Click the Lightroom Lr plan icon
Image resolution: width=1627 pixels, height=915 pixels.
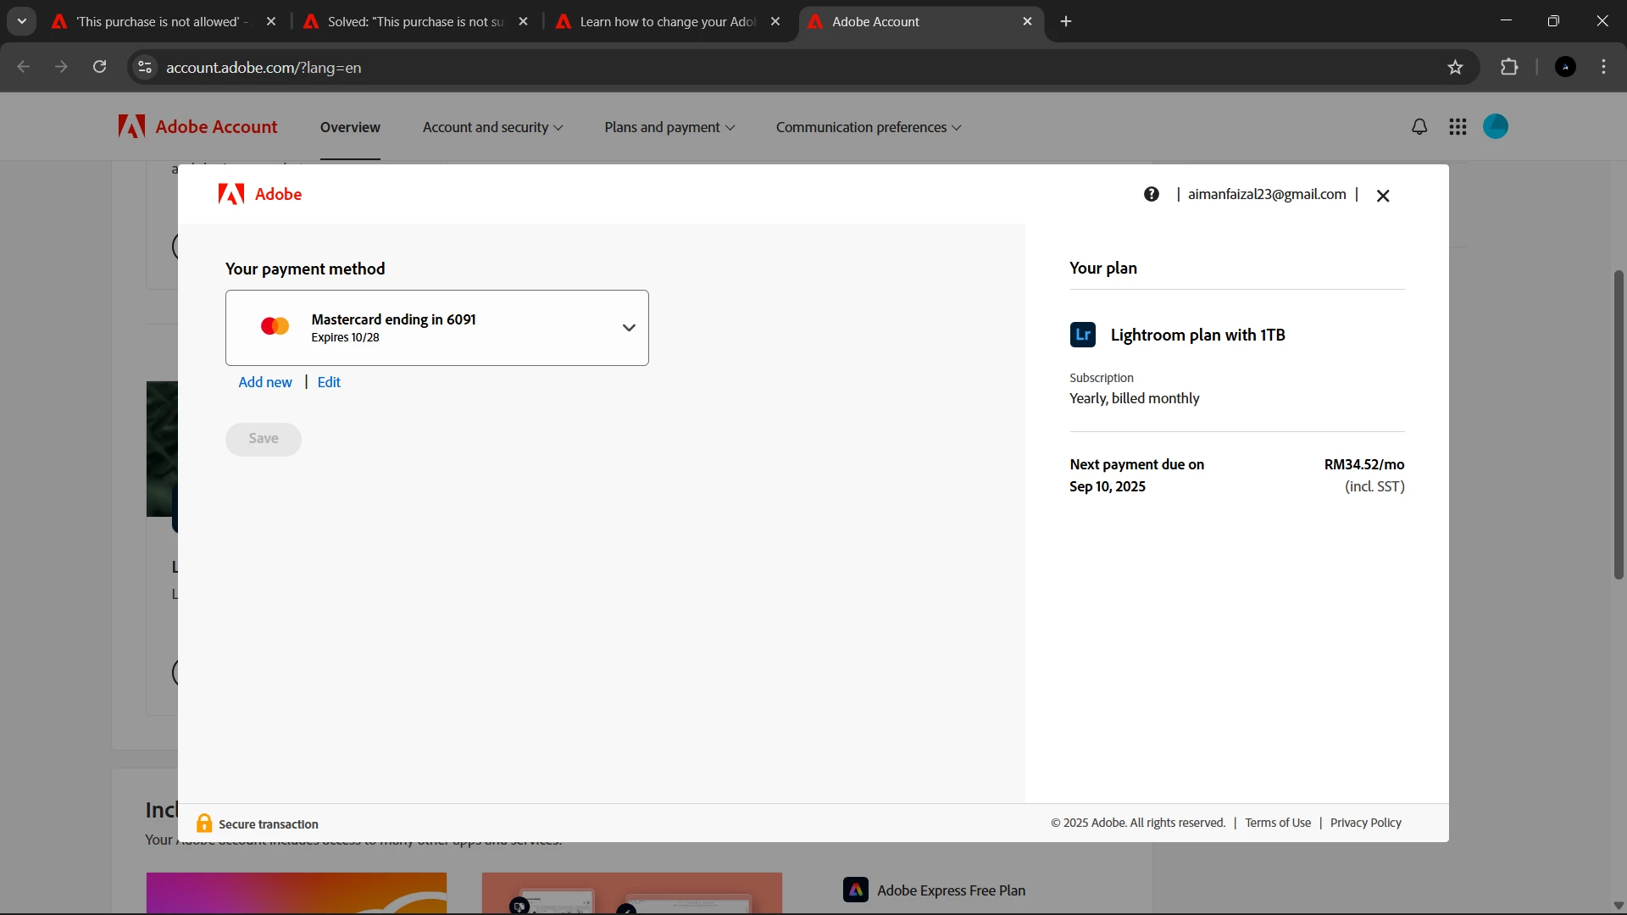(x=1082, y=335)
